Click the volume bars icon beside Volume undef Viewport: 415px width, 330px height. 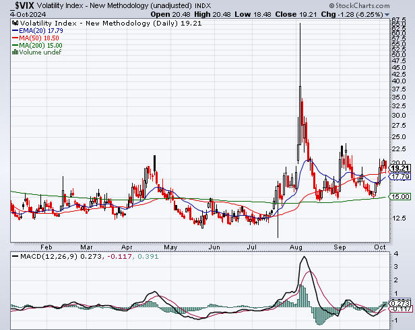point(15,52)
